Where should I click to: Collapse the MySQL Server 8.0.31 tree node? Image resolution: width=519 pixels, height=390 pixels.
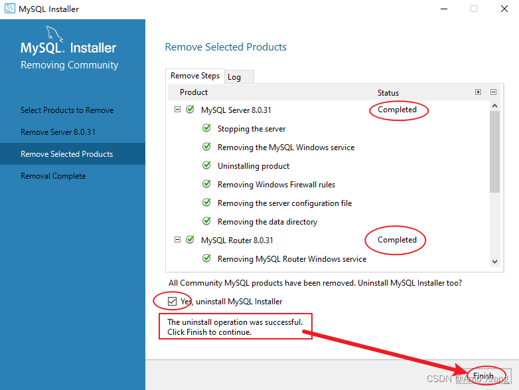(177, 110)
